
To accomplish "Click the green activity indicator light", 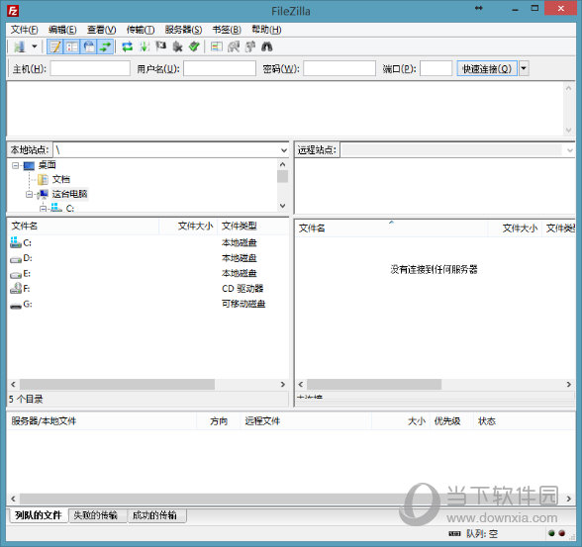I will click(x=551, y=533).
